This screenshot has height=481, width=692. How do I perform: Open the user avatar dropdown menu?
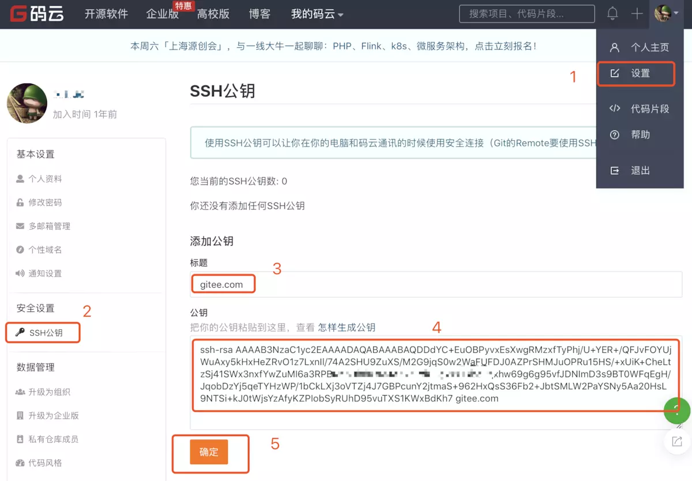pos(667,14)
